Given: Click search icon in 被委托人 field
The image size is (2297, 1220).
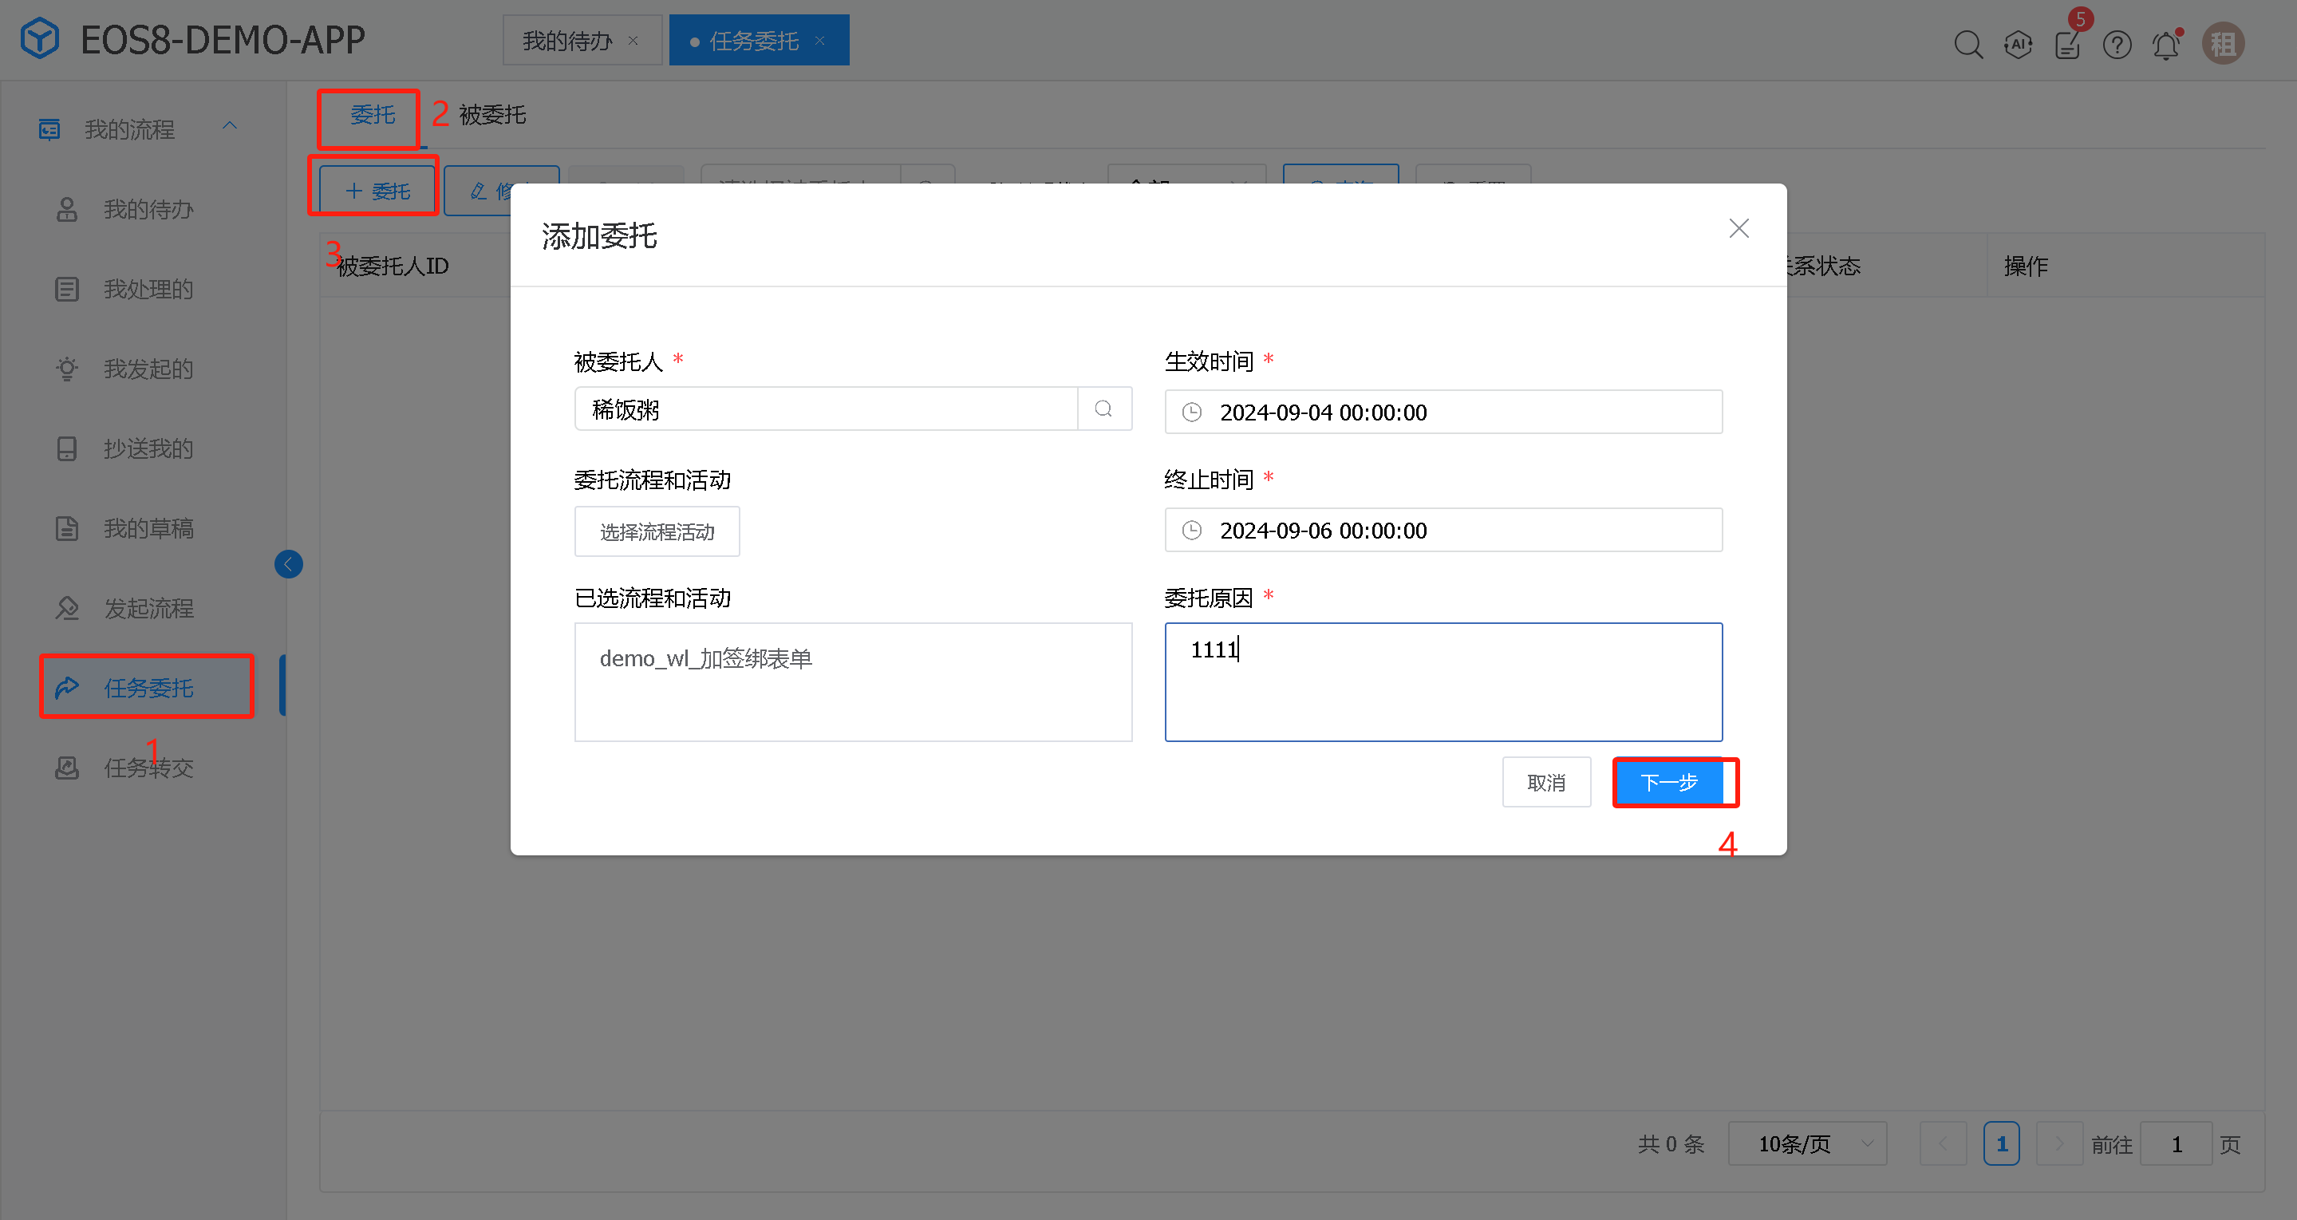Looking at the screenshot, I should tap(1104, 409).
